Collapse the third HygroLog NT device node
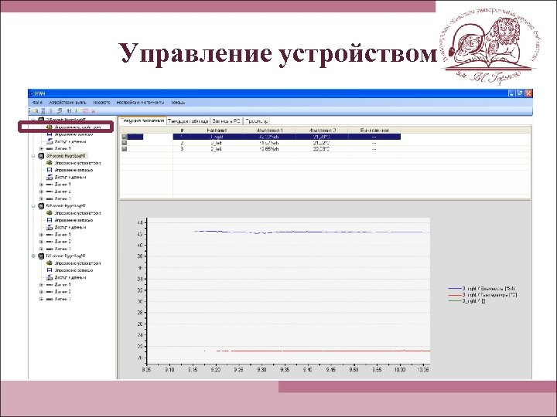Screen dimensions: 557x417 pos(33,206)
